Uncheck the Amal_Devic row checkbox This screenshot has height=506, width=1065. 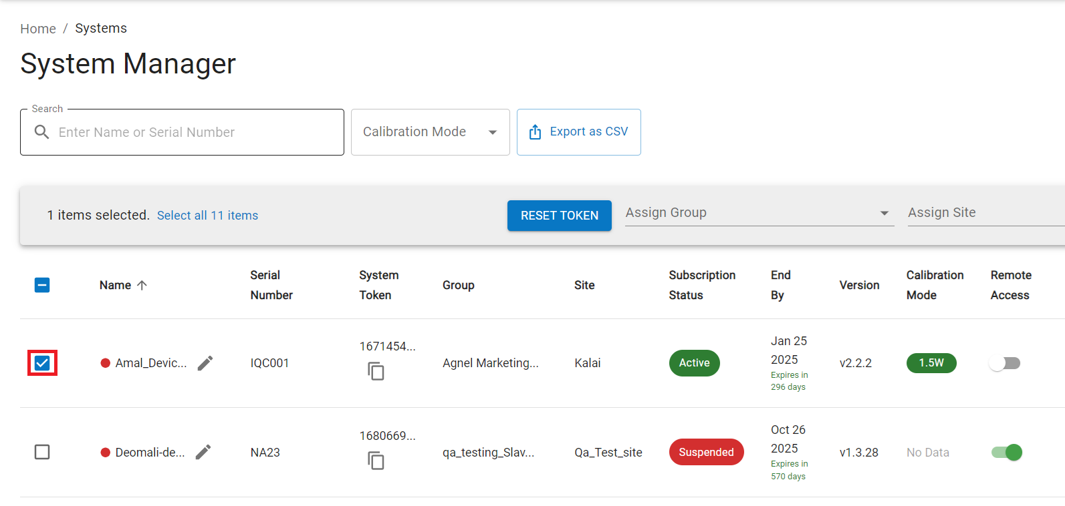point(42,363)
